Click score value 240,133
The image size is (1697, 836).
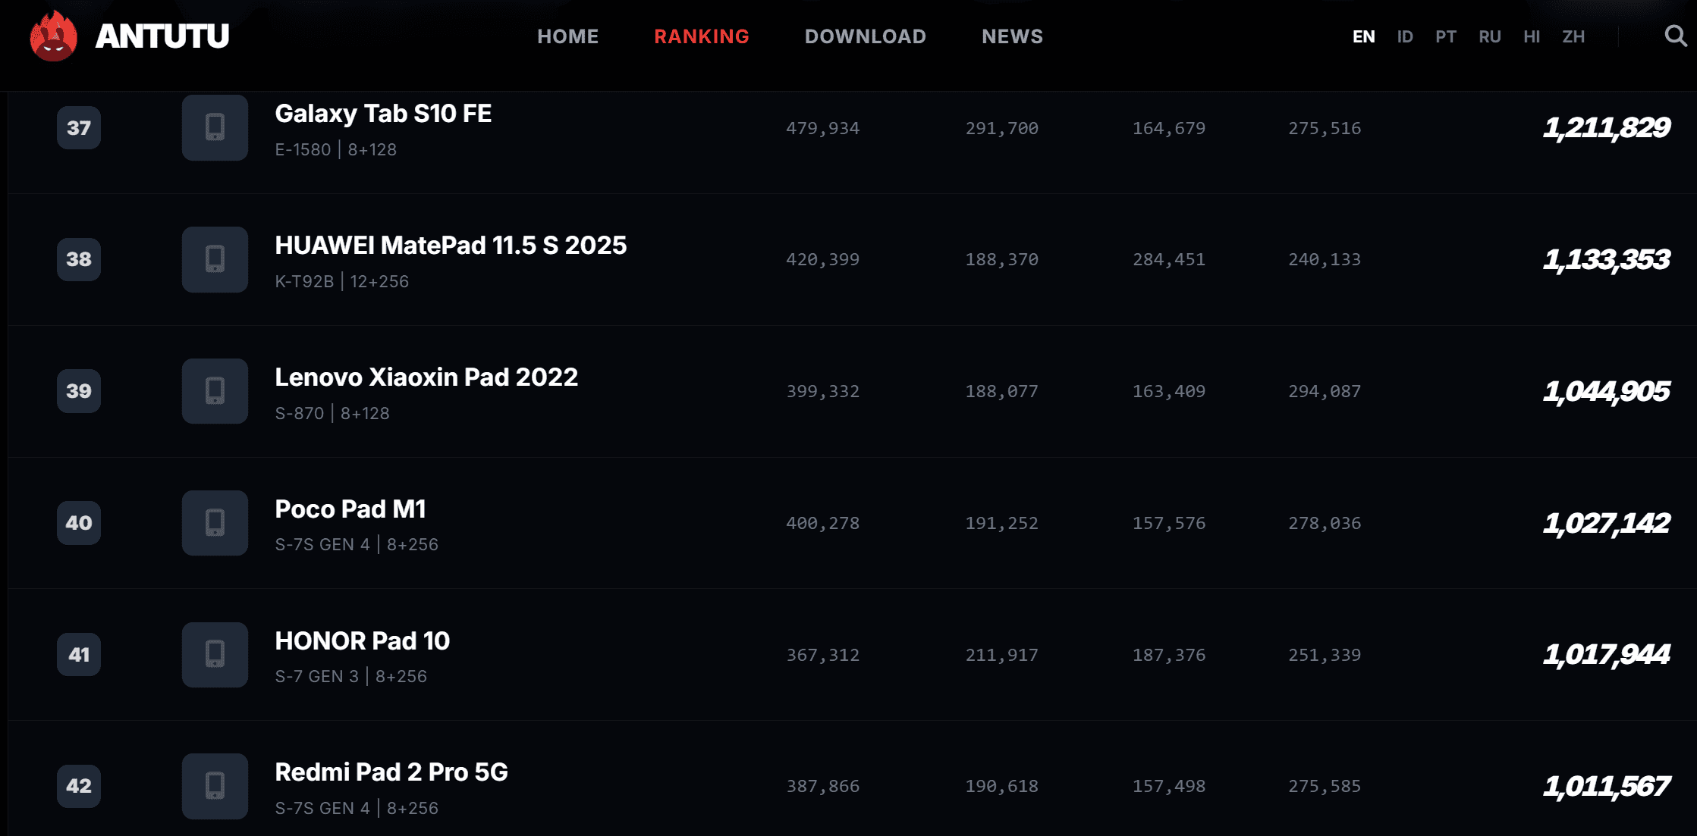(x=1325, y=259)
